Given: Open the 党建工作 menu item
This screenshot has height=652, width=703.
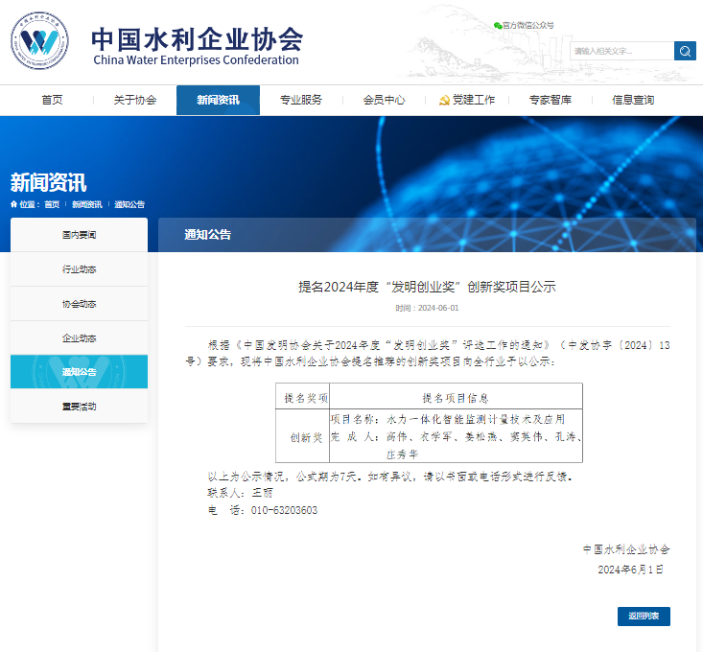Looking at the screenshot, I should point(474,100).
